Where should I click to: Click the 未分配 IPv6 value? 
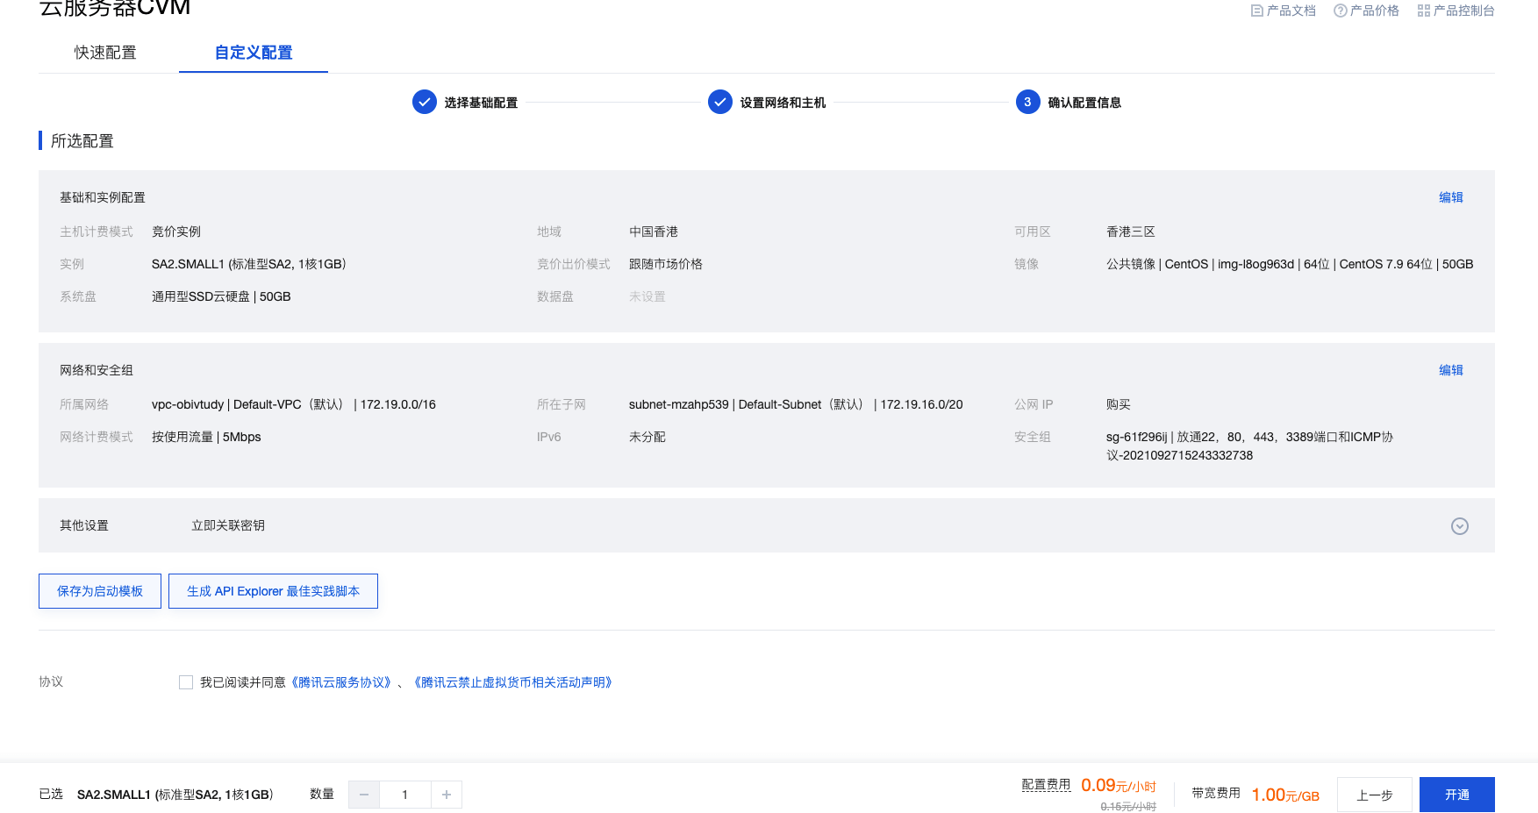coord(647,437)
